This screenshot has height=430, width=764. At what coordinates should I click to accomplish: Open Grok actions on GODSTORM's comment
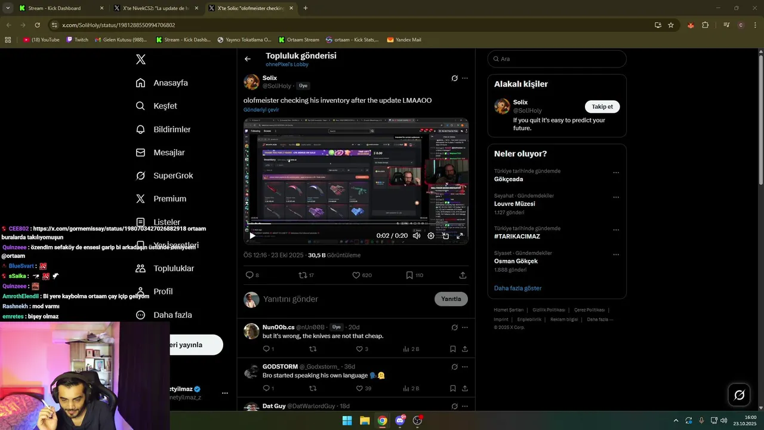point(454,367)
